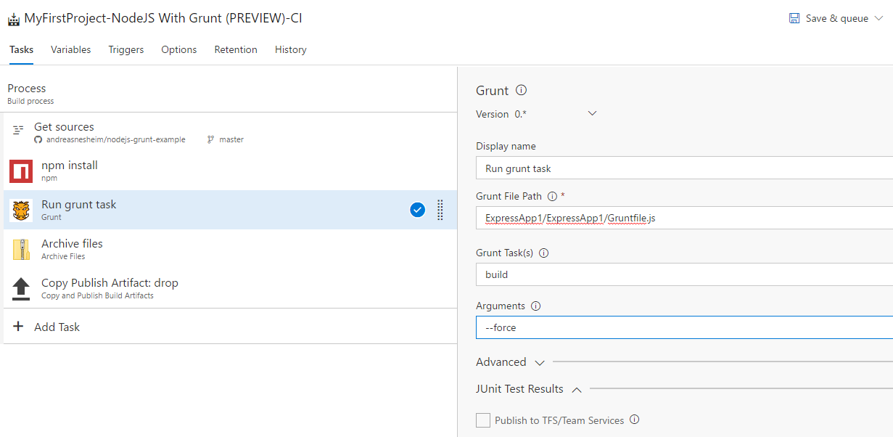Open the Options tab

click(179, 49)
